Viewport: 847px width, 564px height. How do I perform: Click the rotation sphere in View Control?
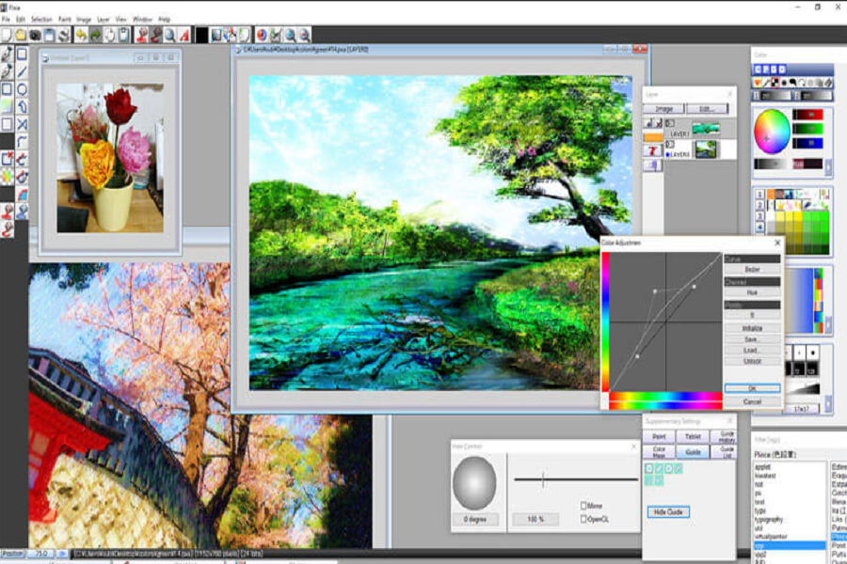point(474,483)
